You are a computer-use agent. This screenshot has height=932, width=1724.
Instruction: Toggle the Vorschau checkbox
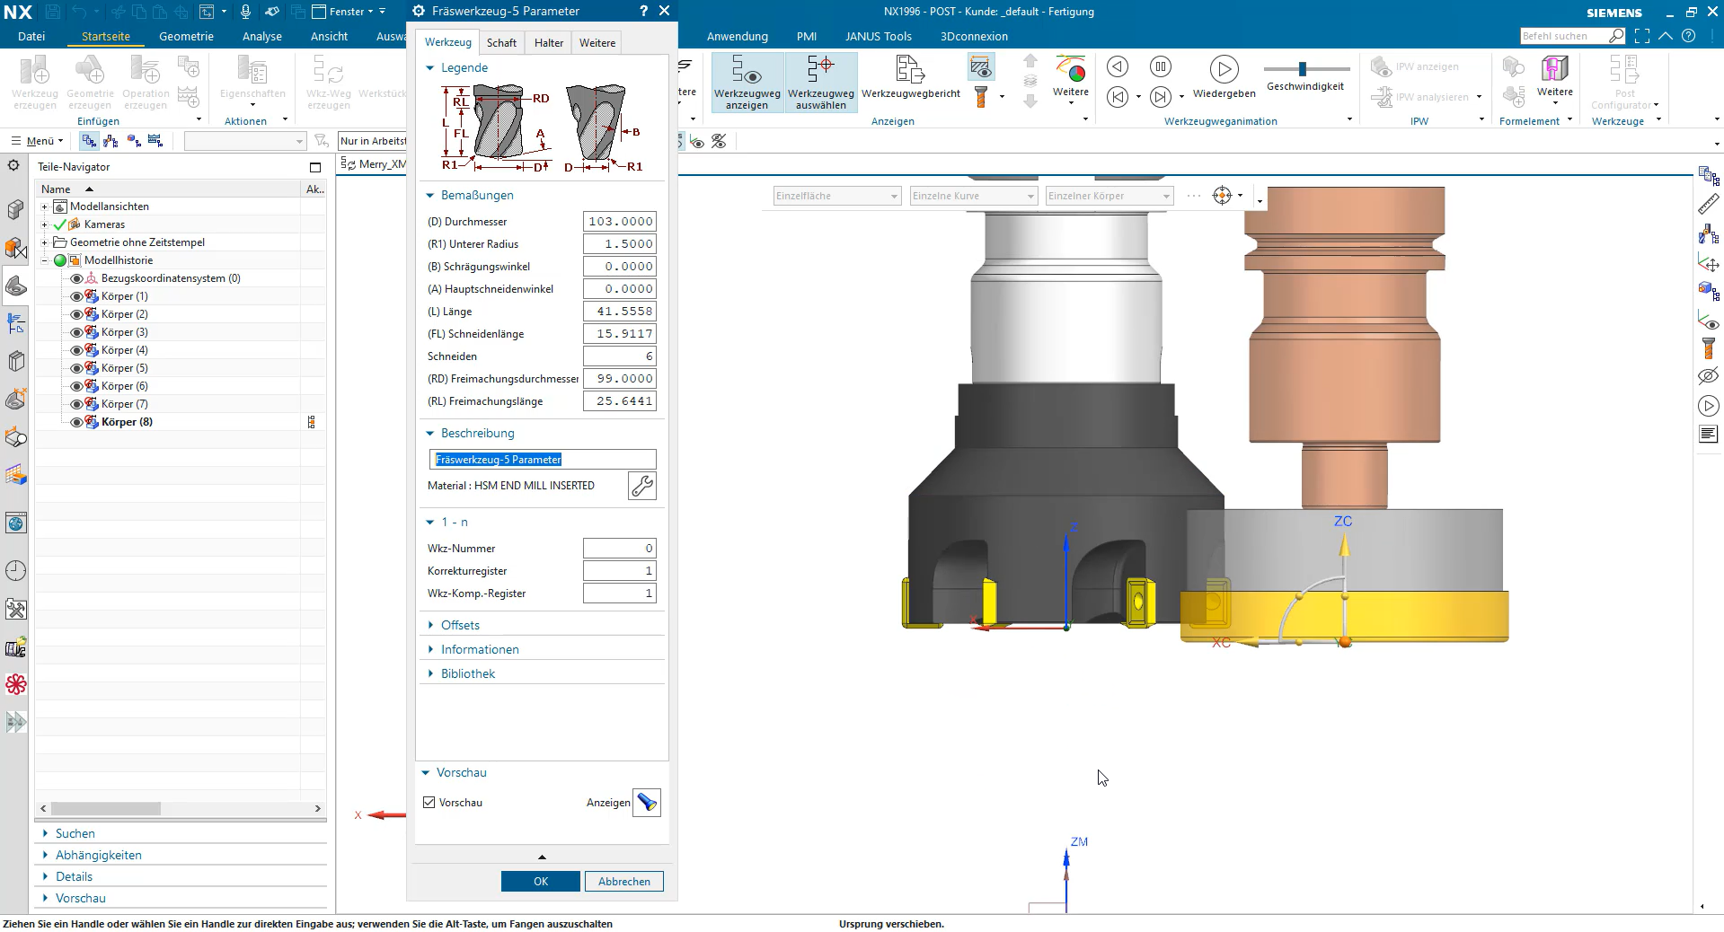(429, 803)
